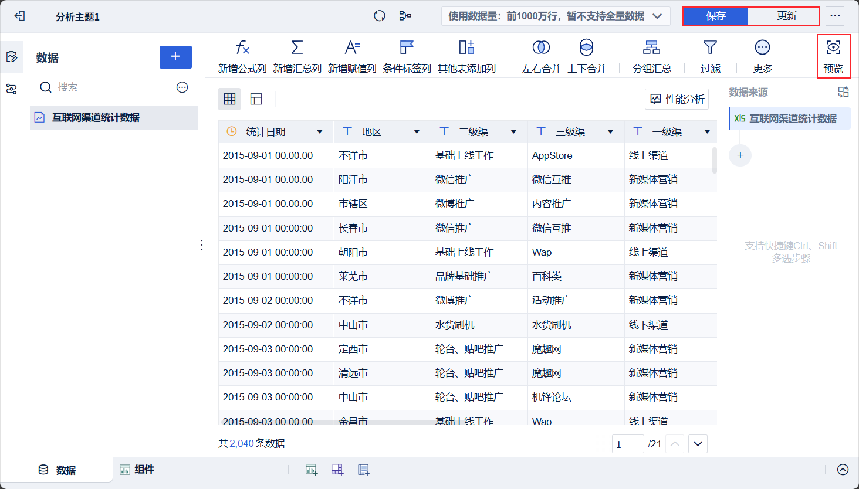Click 条件标签列 tool
The height and width of the screenshot is (489, 859).
(407, 56)
